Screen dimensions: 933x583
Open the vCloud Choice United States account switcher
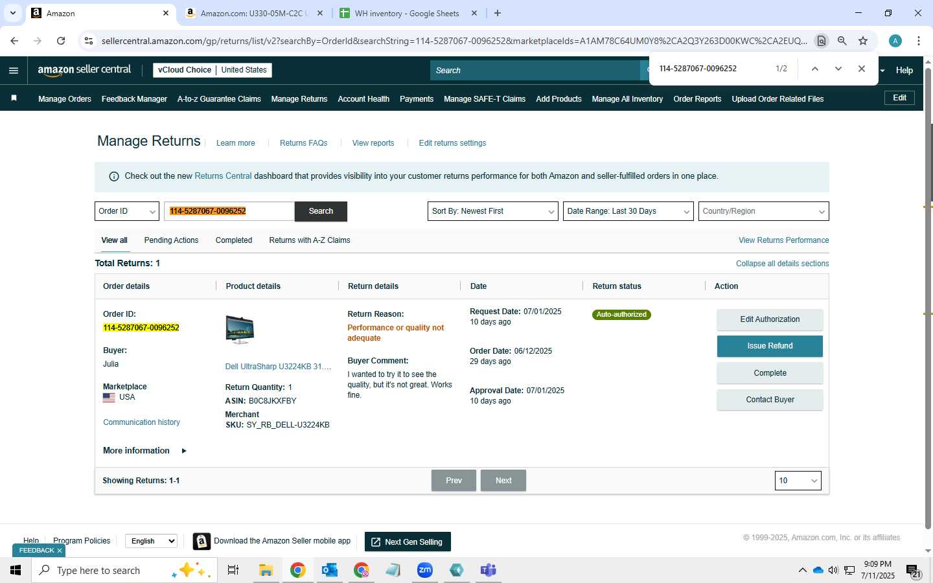pos(213,70)
